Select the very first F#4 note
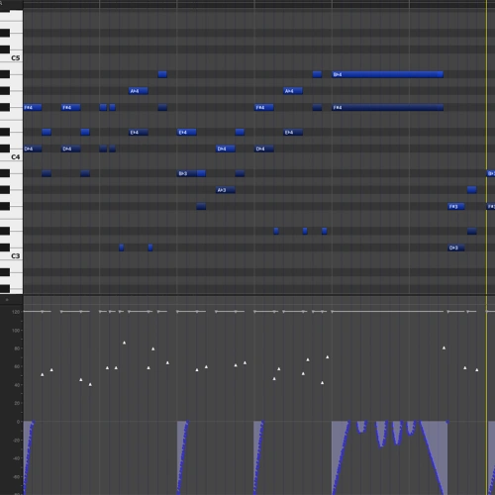 coord(33,108)
